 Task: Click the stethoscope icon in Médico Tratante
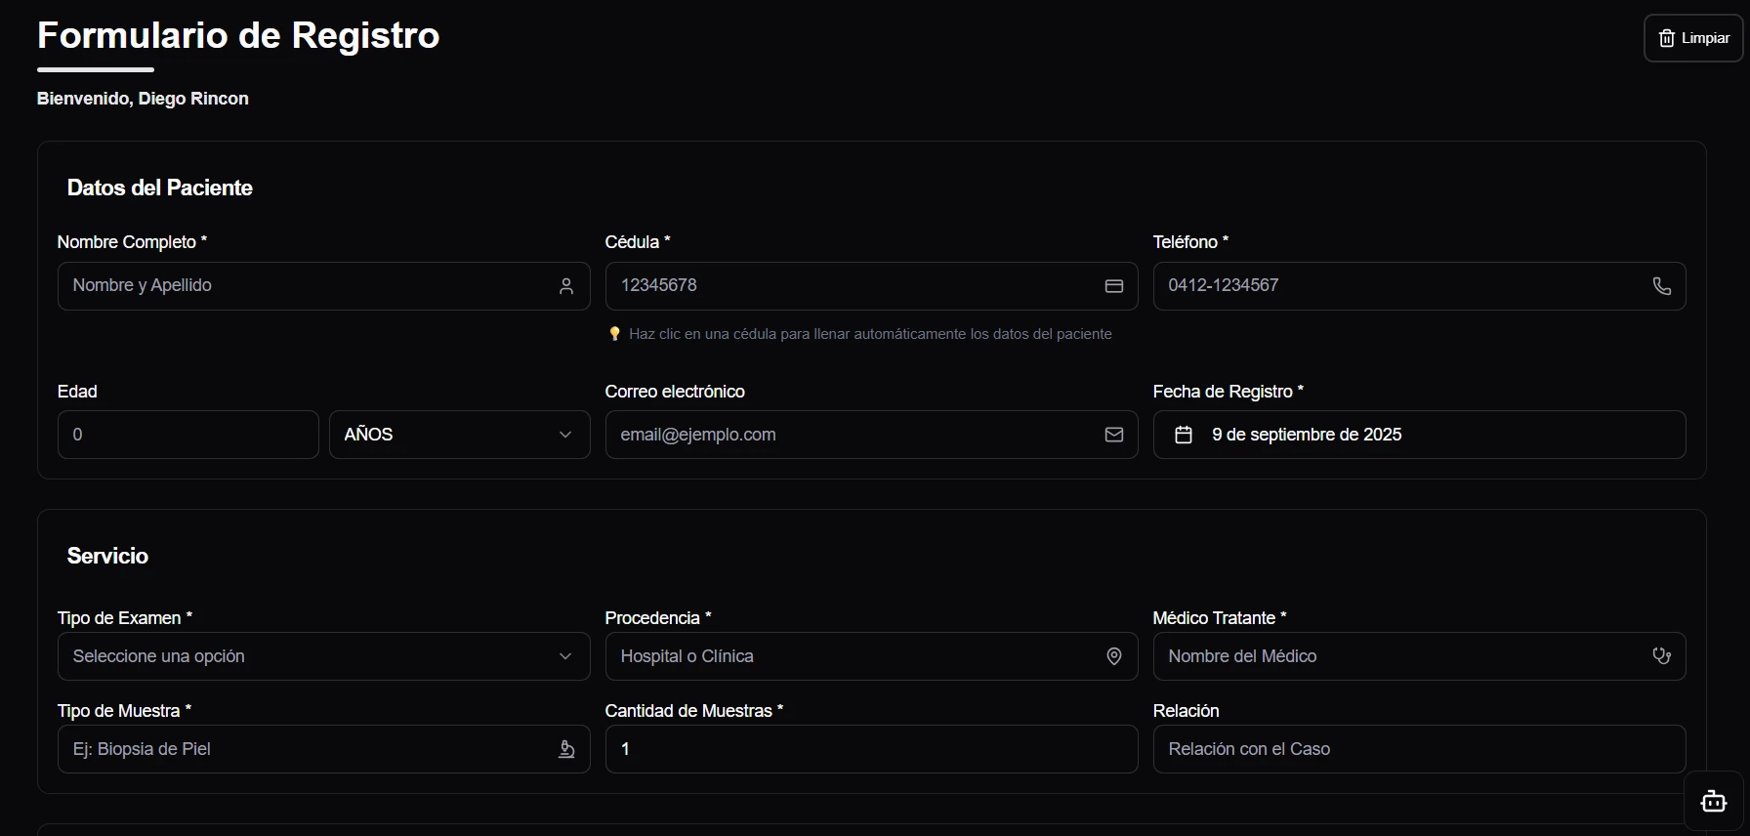click(x=1661, y=656)
